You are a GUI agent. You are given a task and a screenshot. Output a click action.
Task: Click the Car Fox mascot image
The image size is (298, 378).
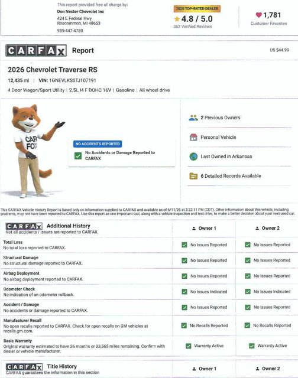click(x=34, y=151)
